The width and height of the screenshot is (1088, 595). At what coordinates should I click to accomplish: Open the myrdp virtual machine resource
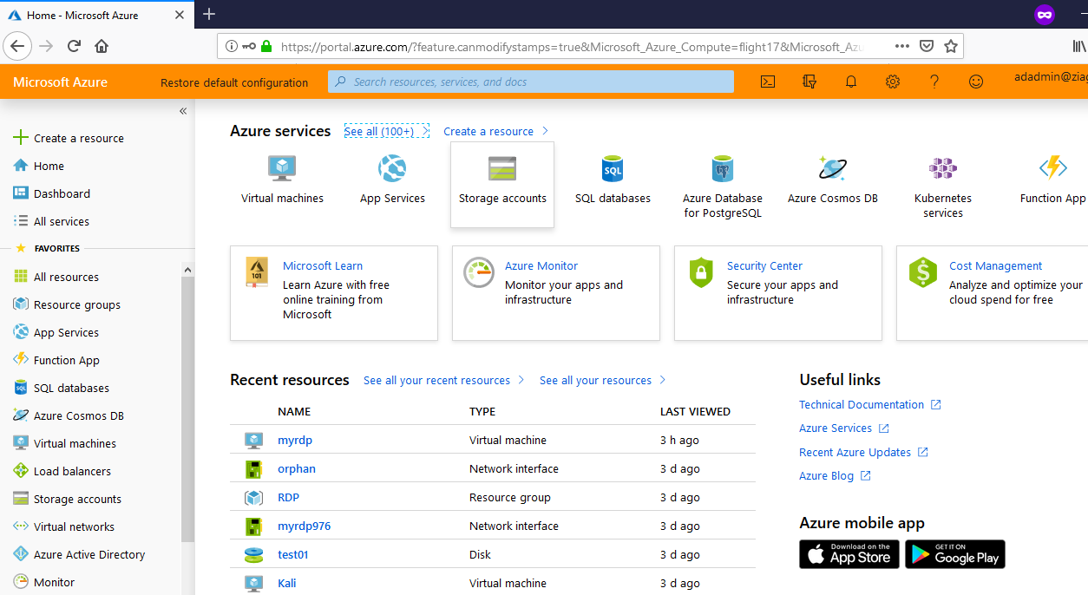295,440
